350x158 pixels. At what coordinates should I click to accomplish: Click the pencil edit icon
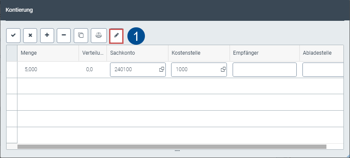(x=116, y=36)
